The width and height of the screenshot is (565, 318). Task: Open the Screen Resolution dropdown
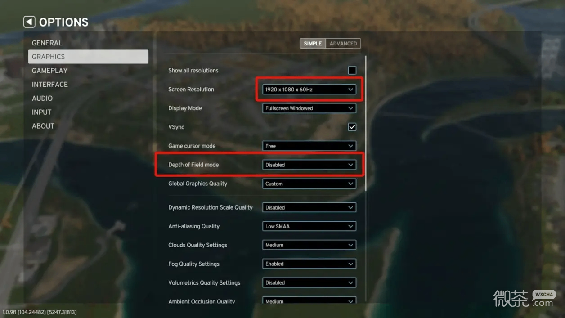[309, 89]
